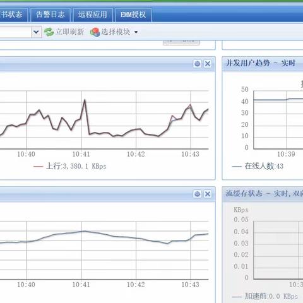Viewport: 303px width, 303px height.
Task: Click the 加速前:0.0 KBps legend entry
Action: click(265, 296)
